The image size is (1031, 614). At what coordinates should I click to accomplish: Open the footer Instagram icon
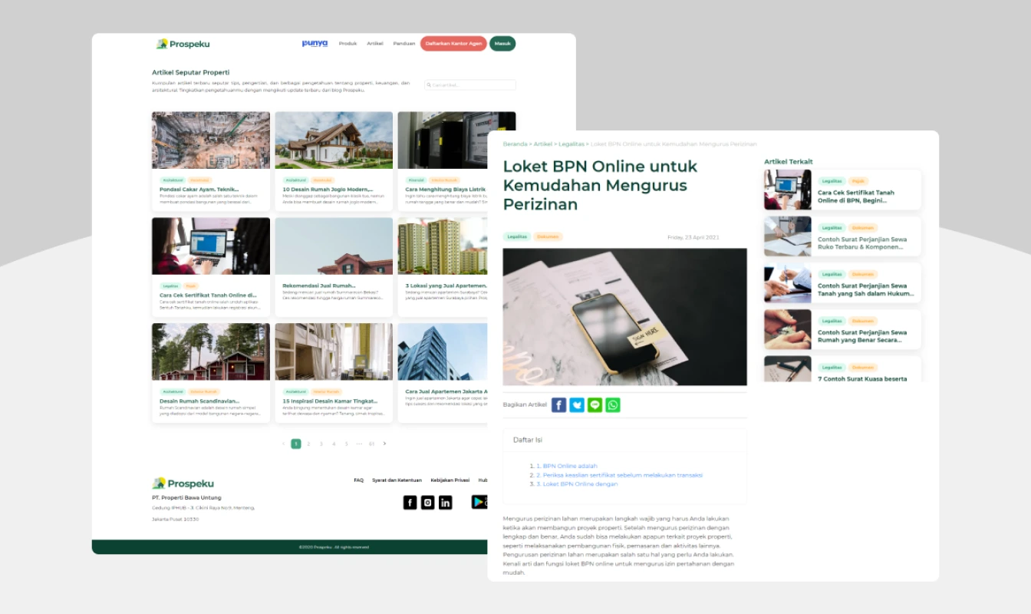427,503
